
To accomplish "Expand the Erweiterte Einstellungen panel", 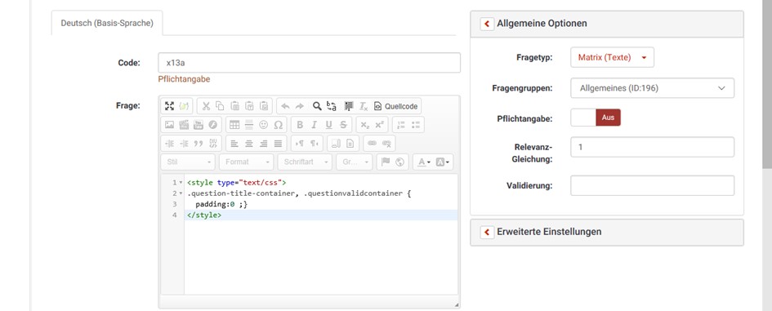I will 487,232.
